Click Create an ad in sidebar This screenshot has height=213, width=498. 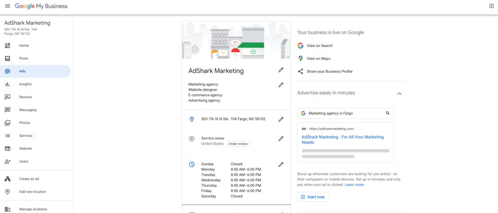[29, 179]
